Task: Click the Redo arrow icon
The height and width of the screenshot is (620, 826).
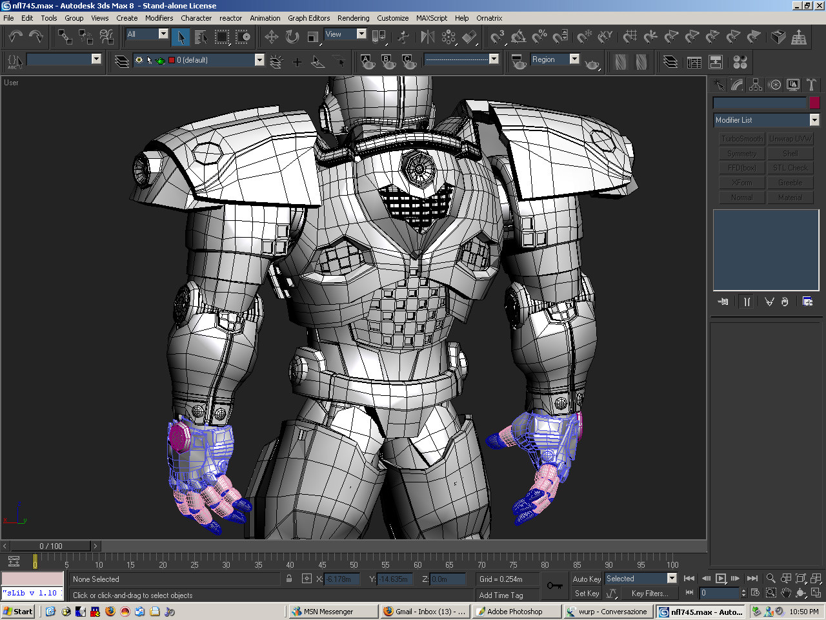Action: click(36, 37)
